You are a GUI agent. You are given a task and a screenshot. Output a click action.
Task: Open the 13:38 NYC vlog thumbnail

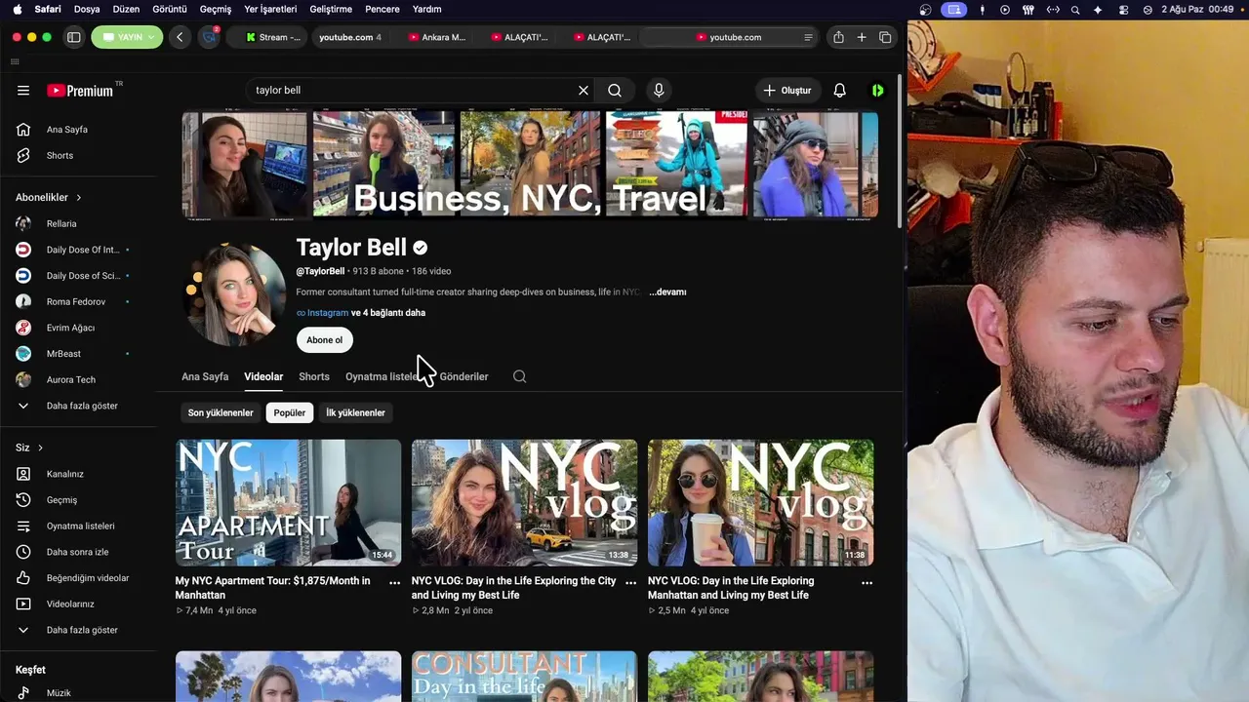pos(524,502)
